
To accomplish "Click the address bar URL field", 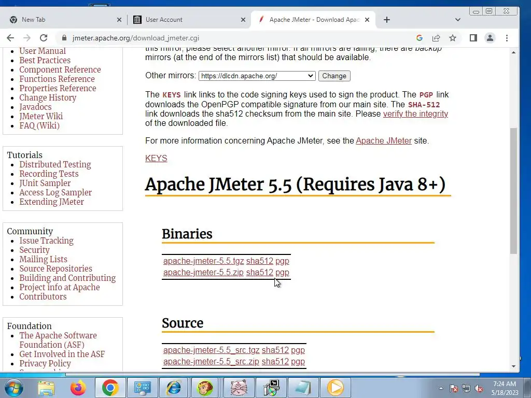I will point(237,38).
